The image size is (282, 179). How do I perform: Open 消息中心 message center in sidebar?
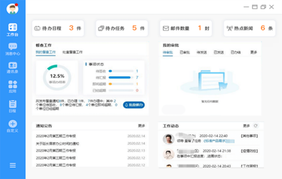13,46
